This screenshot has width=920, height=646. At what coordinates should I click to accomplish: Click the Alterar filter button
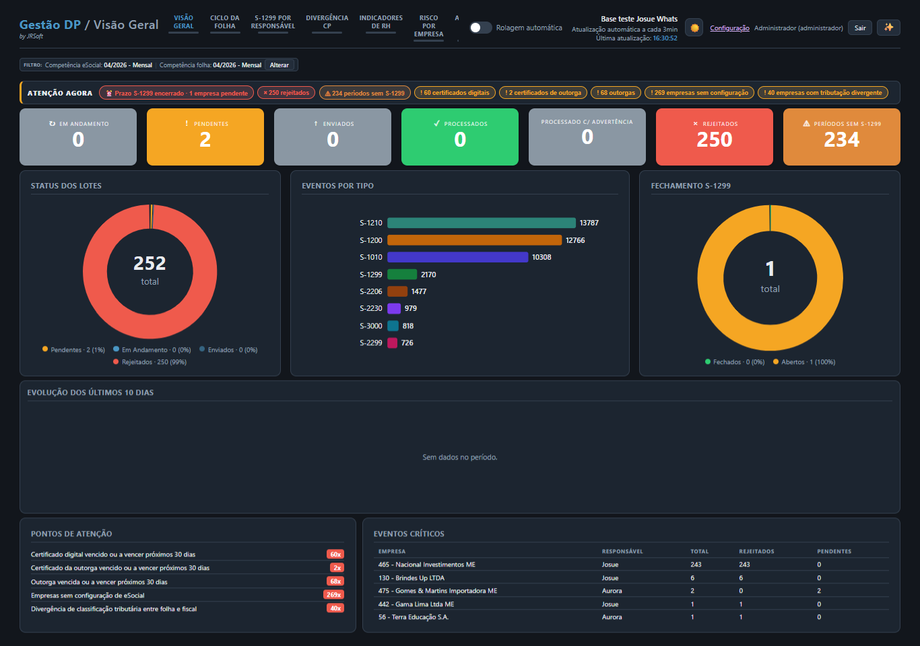point(280,65)
